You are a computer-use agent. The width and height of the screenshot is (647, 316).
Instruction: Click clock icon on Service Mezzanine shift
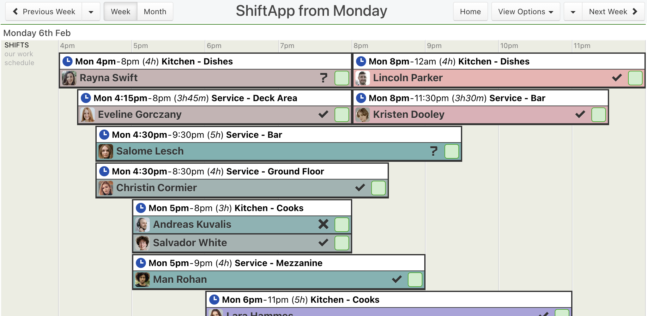pyautogui.click(x=141, y=263)
